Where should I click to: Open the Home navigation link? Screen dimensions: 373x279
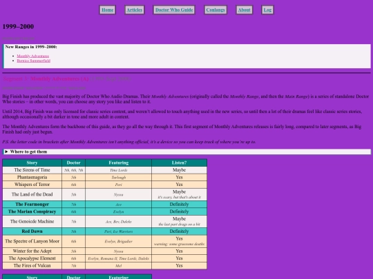click(x=107, y=10)
